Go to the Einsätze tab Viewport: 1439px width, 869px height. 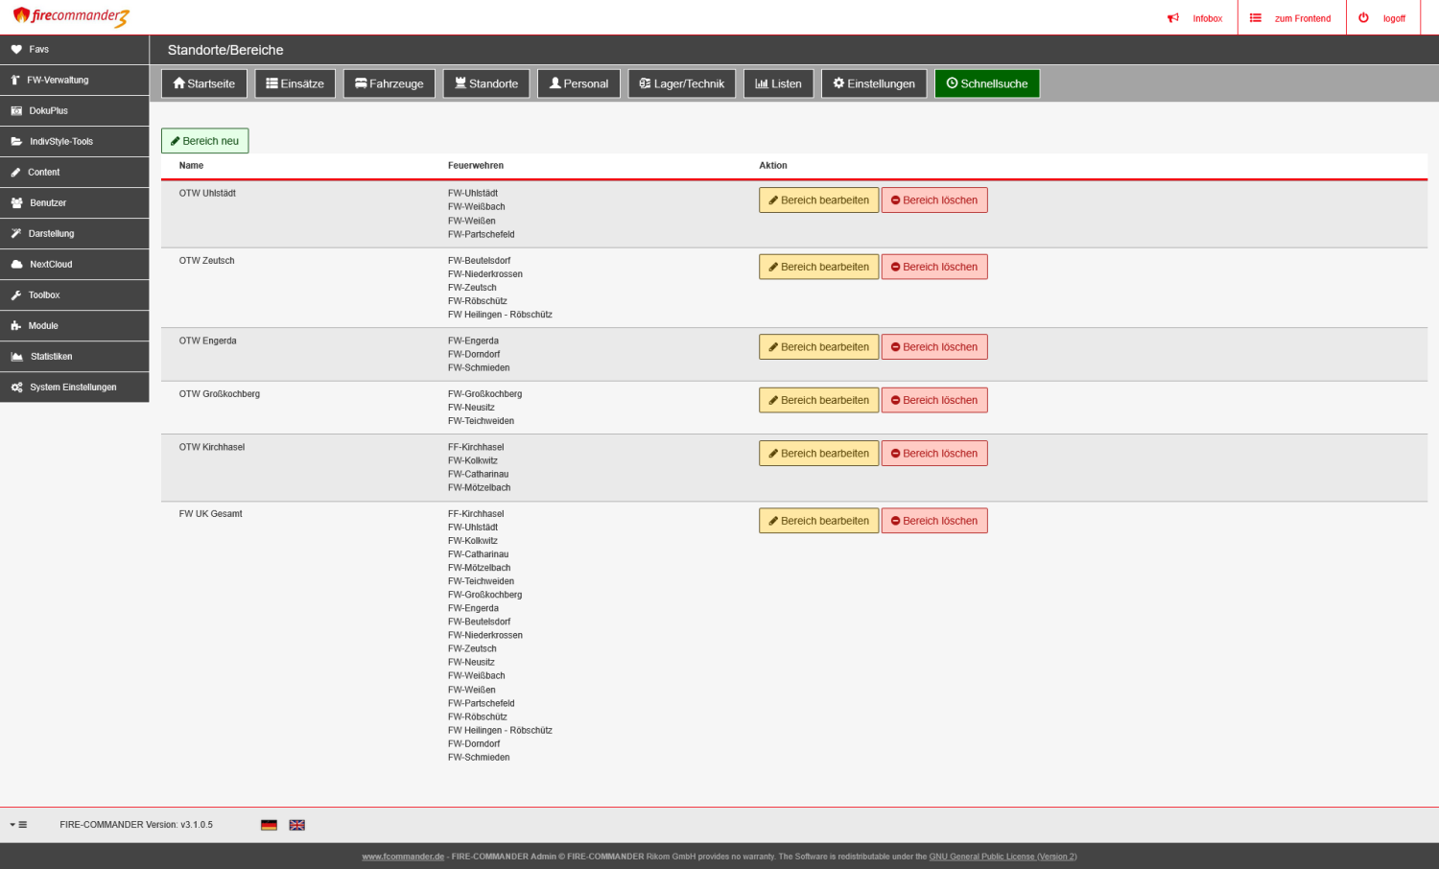click(295, 83)
